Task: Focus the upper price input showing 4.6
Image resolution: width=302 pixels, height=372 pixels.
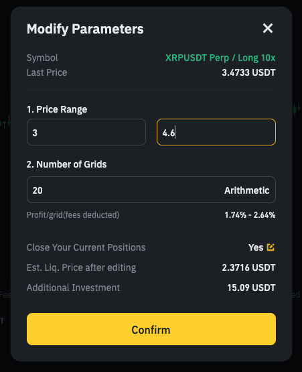Action: click(x=216, y=132)
